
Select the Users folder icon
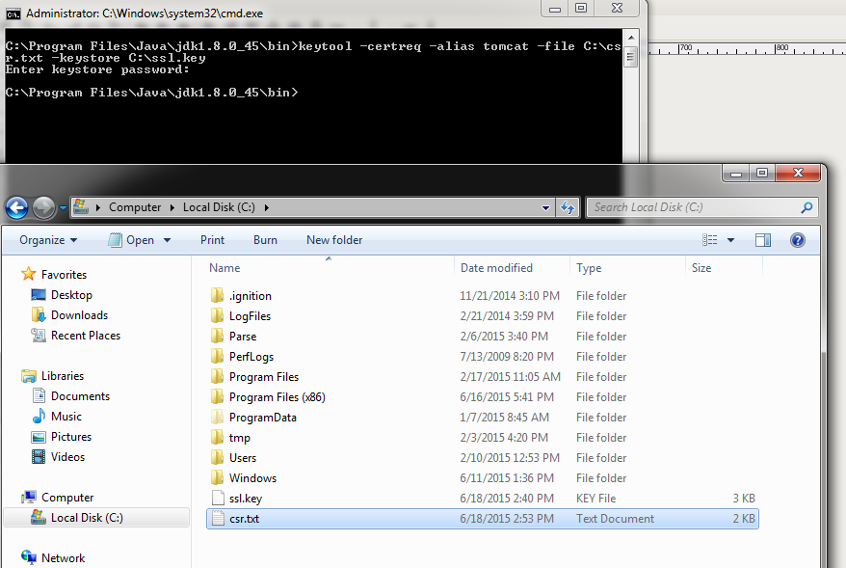(217, 457)
